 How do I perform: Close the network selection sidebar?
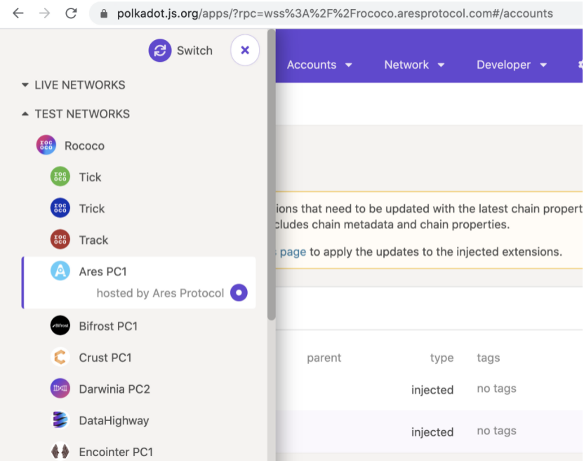[245, 50]
